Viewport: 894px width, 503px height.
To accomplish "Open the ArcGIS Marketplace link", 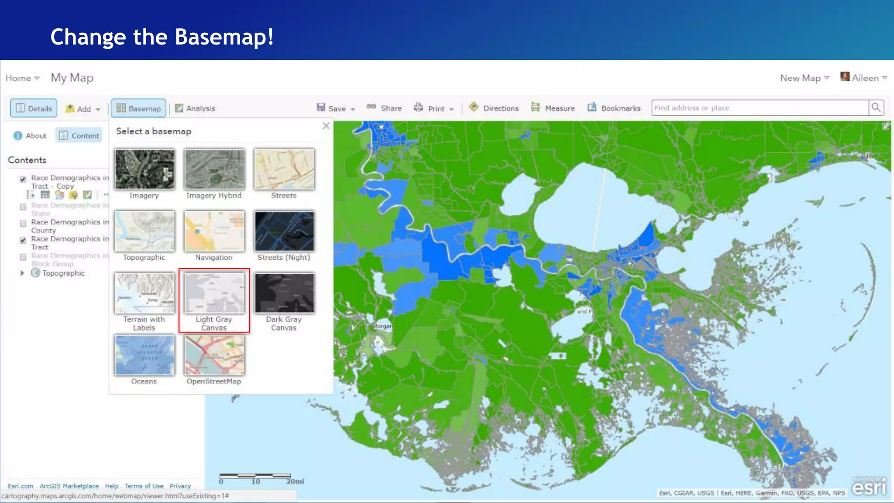I will [69, 486].
